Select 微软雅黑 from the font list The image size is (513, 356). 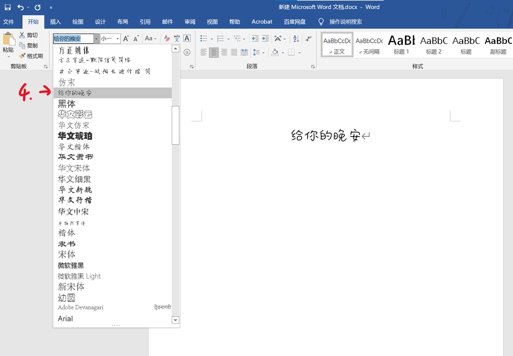coord(69,266)
